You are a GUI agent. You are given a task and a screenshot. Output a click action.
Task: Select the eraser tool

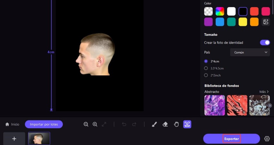(165, 124)
